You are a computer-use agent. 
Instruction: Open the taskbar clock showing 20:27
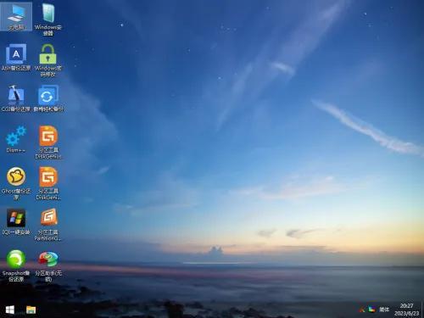pos(406,306)
